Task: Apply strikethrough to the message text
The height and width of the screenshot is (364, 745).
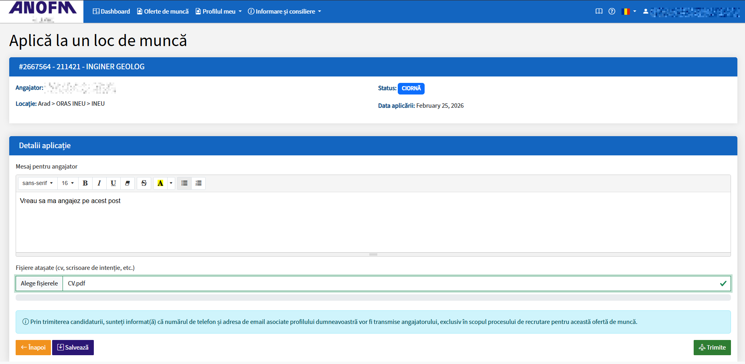Action: [x=144, y=183]
